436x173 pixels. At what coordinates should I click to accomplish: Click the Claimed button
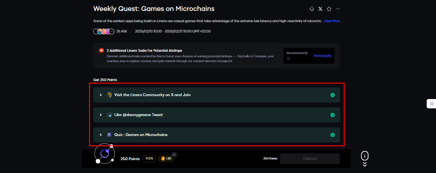click(x=310, y=159)
